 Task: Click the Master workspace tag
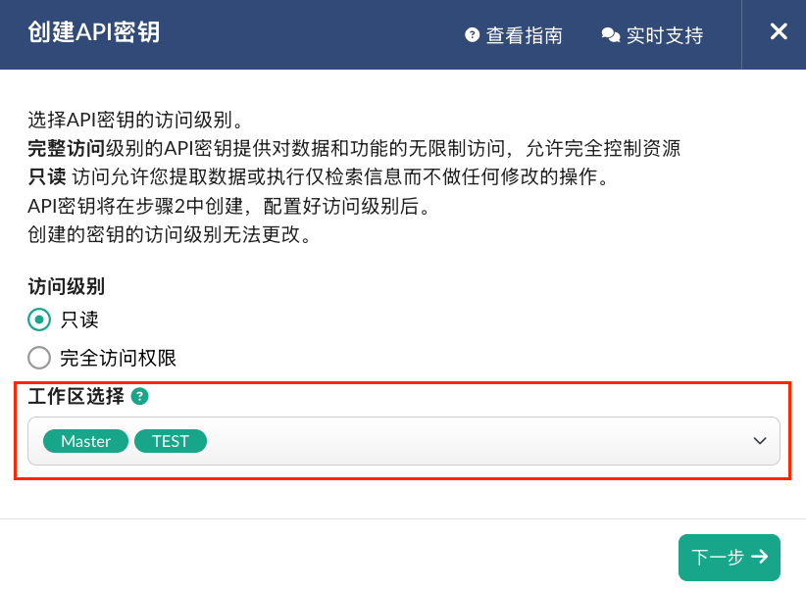coord(86,441)
